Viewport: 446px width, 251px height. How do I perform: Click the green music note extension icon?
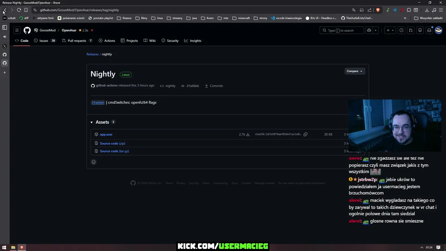[x=388, y=10]
